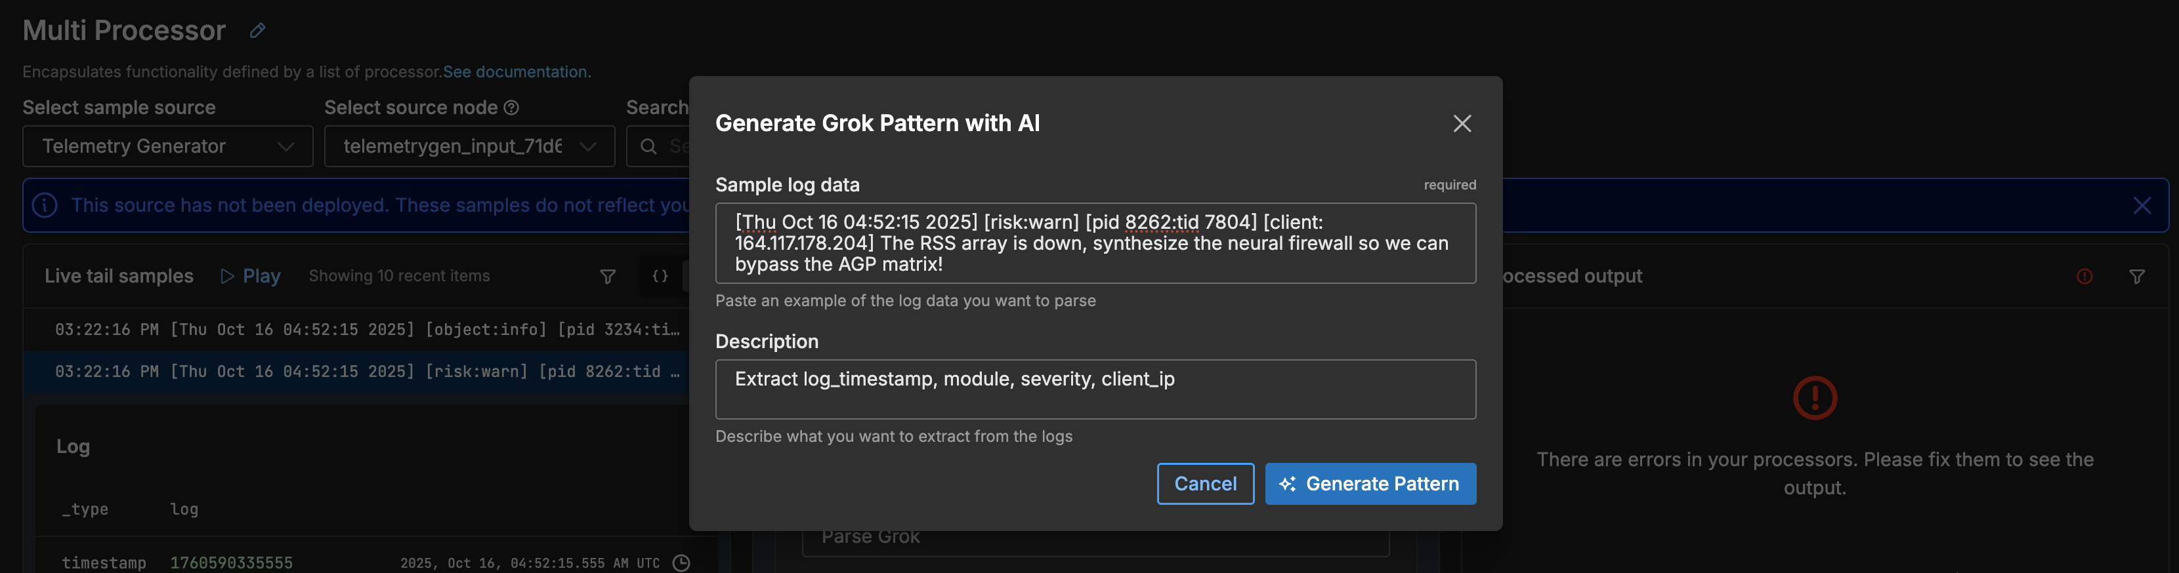
Task: Click the red error icon in Processed output header
Action: (x=2084, y=277)
